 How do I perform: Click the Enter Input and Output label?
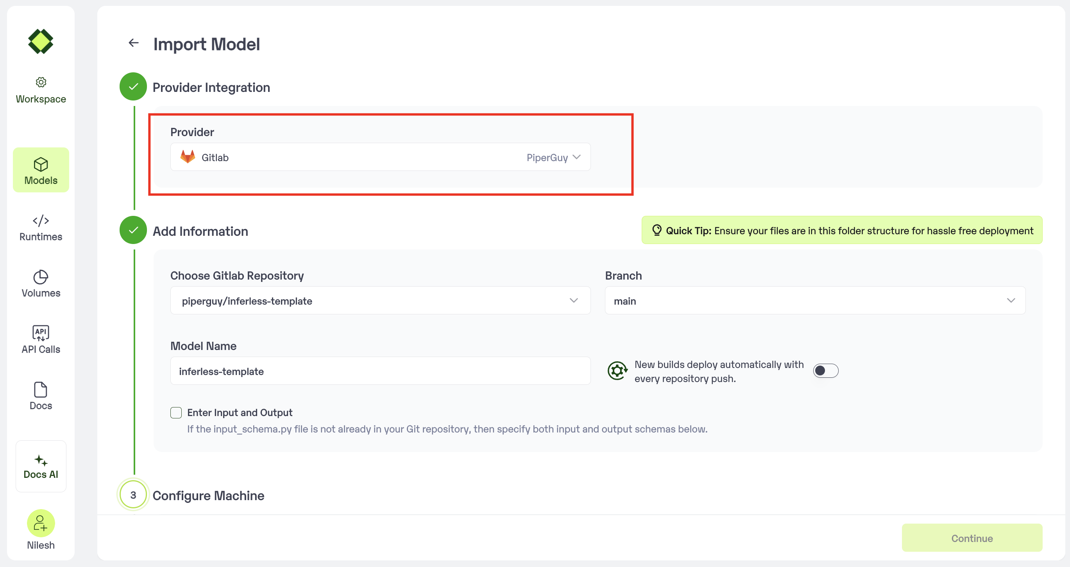pos(240,413)
